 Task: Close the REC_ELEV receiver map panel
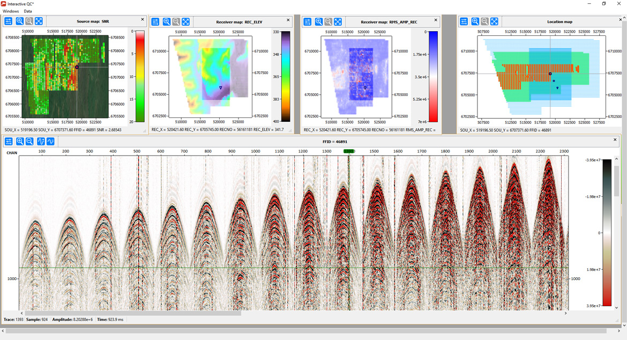coord(288,20)
